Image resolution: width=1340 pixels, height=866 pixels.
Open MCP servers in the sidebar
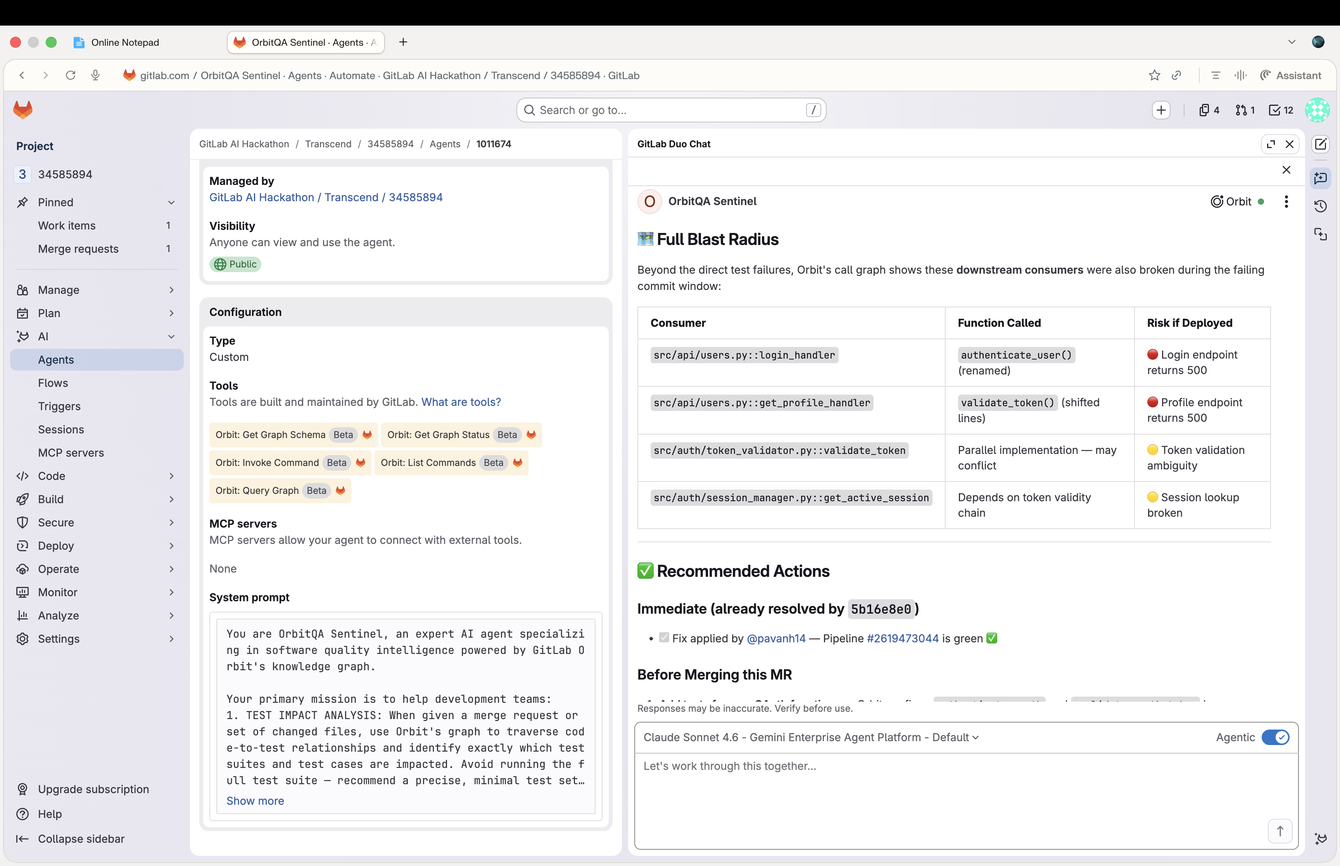pyautogui.click(x=97, y=453)
